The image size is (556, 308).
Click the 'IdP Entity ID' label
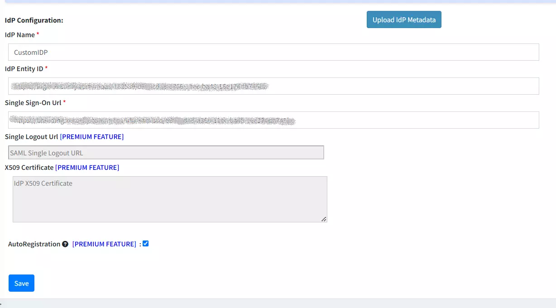[x=24, y=68]
